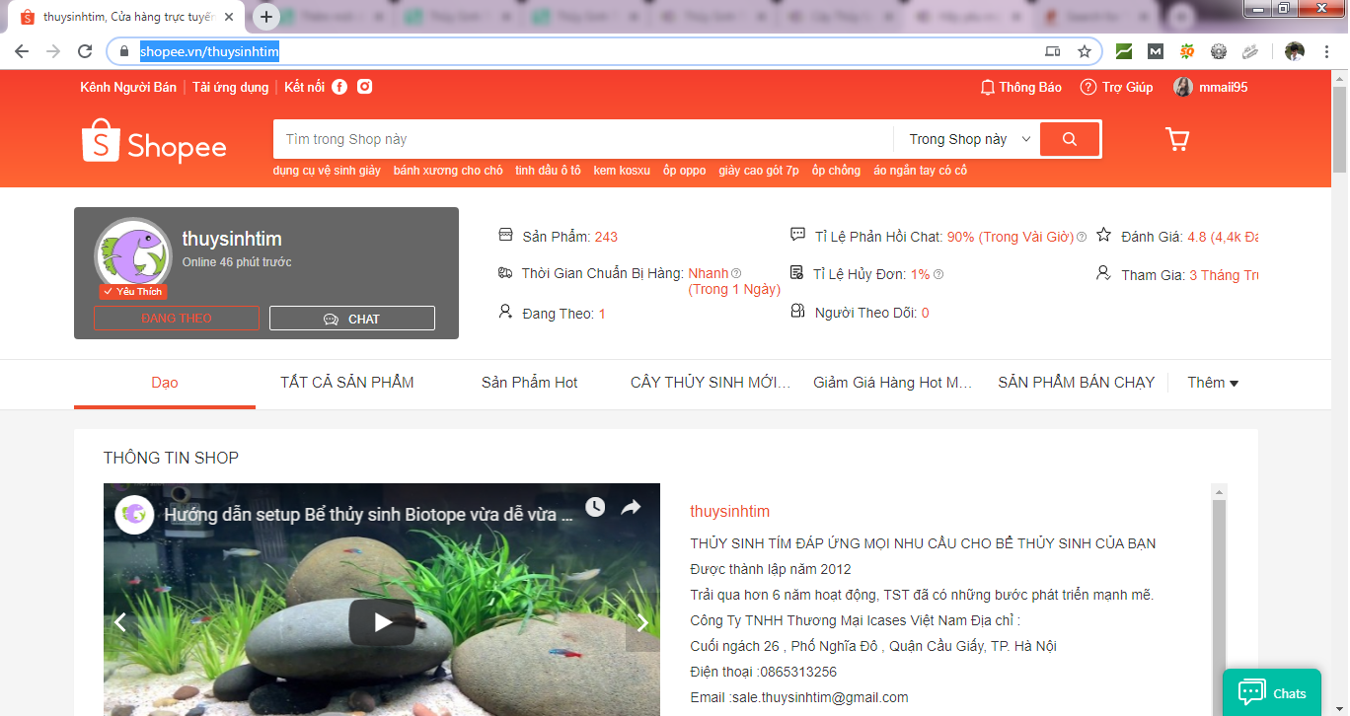Click help icon beside Nhanh prep time

tap(736, 273)
